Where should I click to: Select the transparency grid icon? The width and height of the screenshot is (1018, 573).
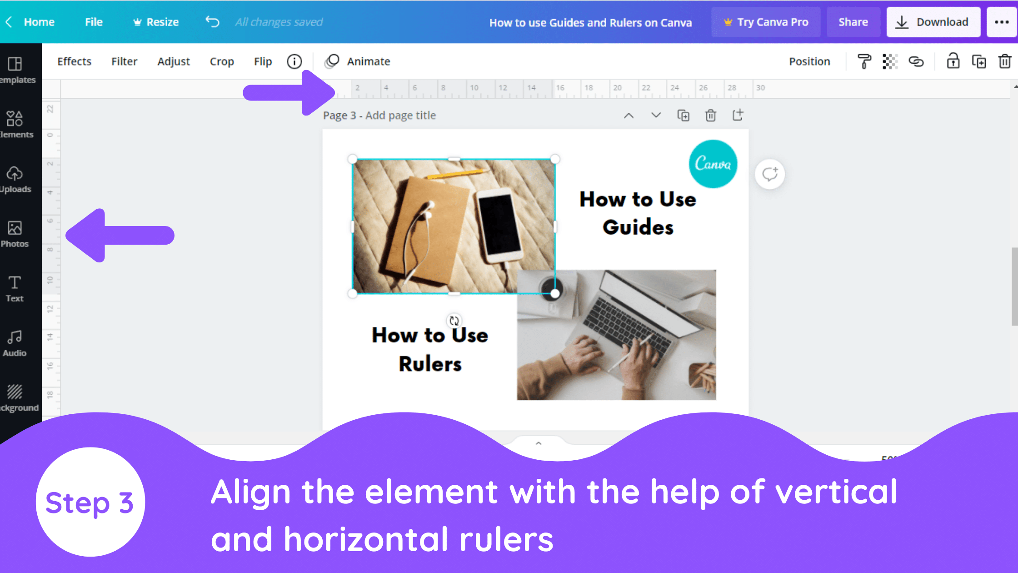click(889, 61)
